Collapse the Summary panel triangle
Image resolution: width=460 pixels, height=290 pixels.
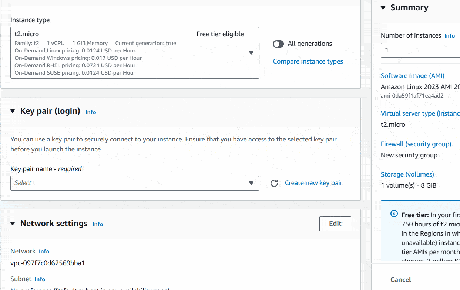pyautogui.click(x=383, y=8)
